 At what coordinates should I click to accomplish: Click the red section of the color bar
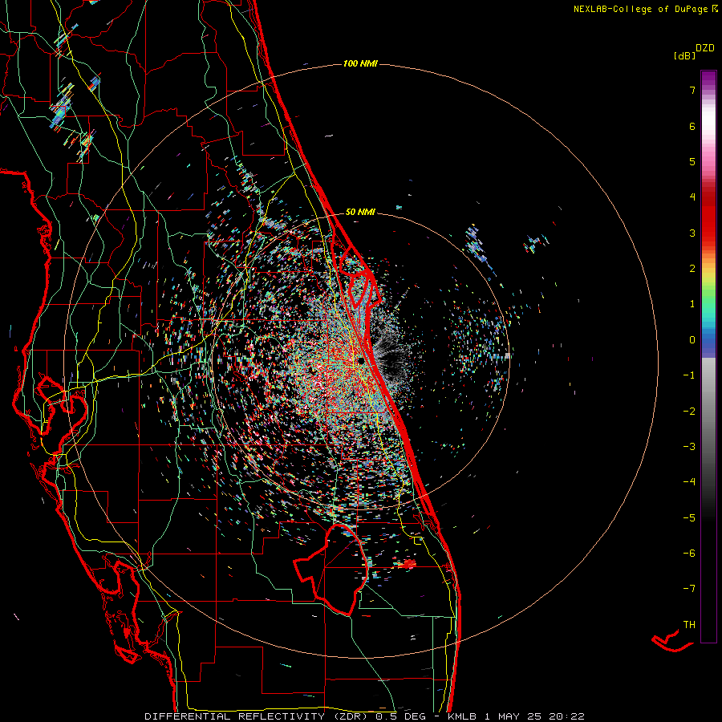[x=708, y=217]
